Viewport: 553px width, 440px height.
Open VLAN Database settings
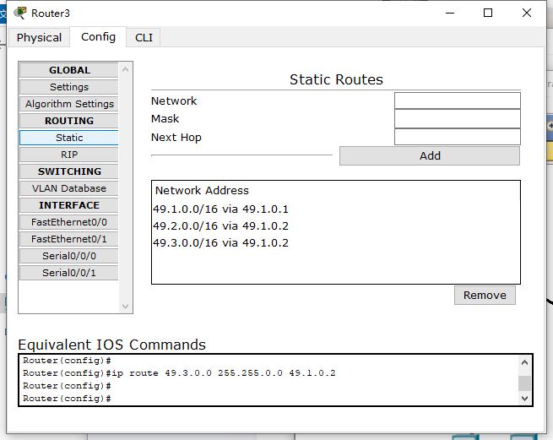click(x=69, y=188)
